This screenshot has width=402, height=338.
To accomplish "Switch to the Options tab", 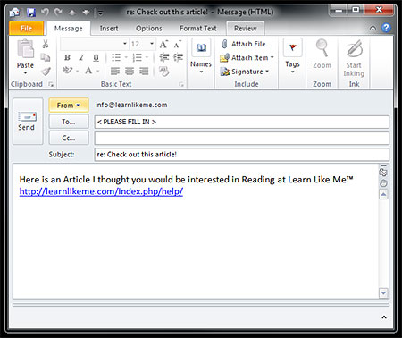I will pyautogui.click(x=149, y=29).
